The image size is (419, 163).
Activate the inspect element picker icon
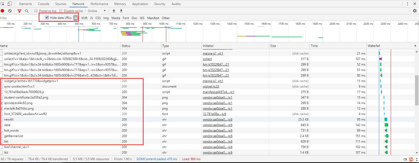(x=3, y=4)
